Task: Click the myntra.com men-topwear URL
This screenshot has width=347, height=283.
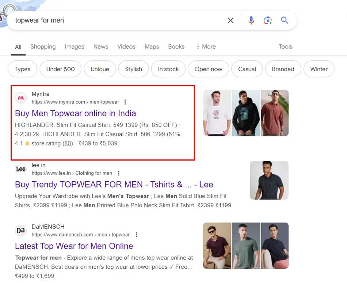Action: point(75,102)
